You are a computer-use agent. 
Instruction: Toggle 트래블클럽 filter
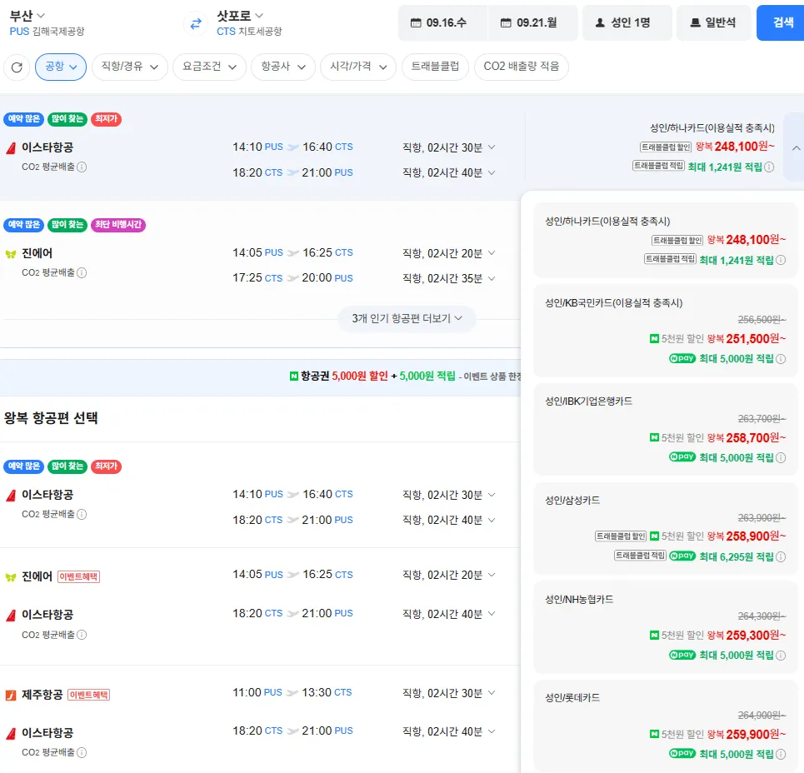[x=435, y=67]
